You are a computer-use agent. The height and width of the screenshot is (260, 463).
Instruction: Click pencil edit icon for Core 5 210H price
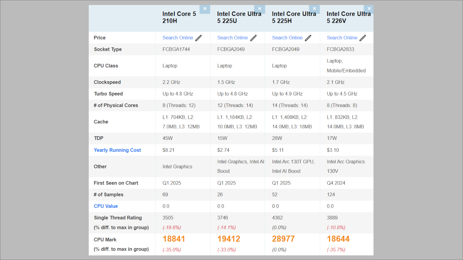click(x=199, y=38)
